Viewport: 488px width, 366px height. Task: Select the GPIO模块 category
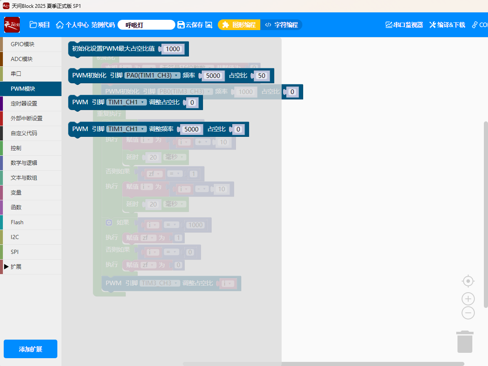[22, 44]
